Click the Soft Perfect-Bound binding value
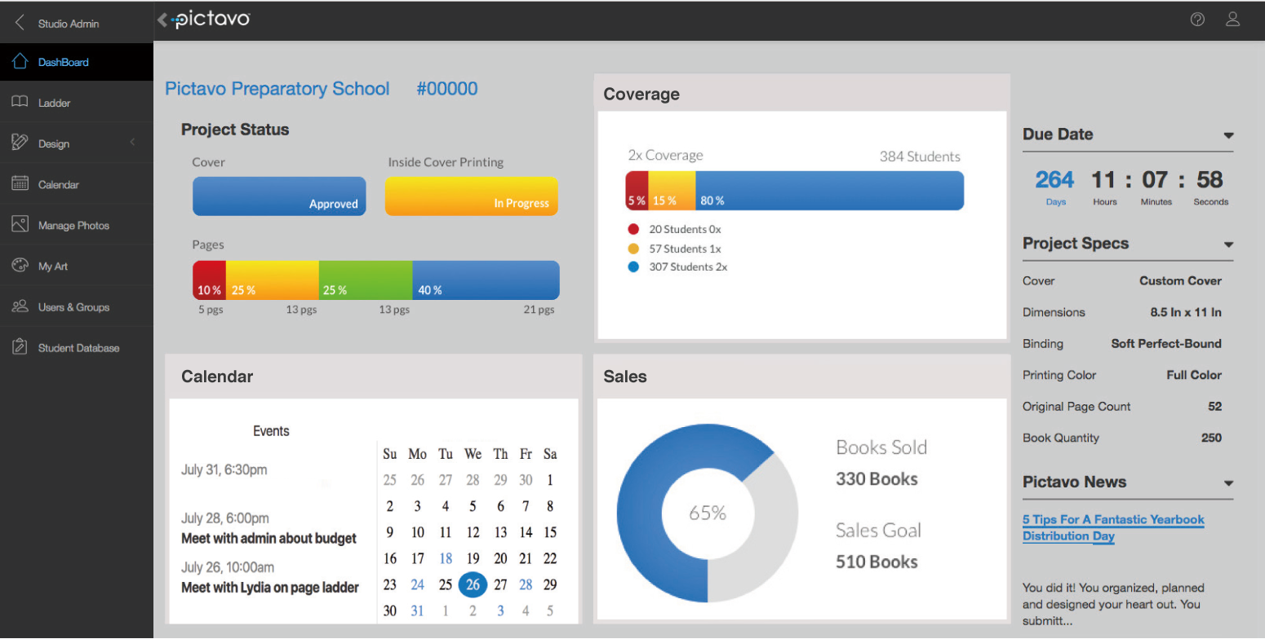Image resolution: width=1265 pixels, height=639 pixels. [1166, 343]
